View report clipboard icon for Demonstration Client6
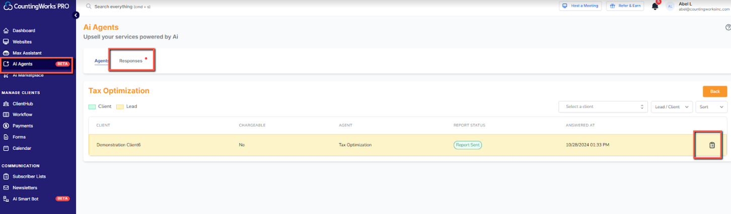 (712, 145)
